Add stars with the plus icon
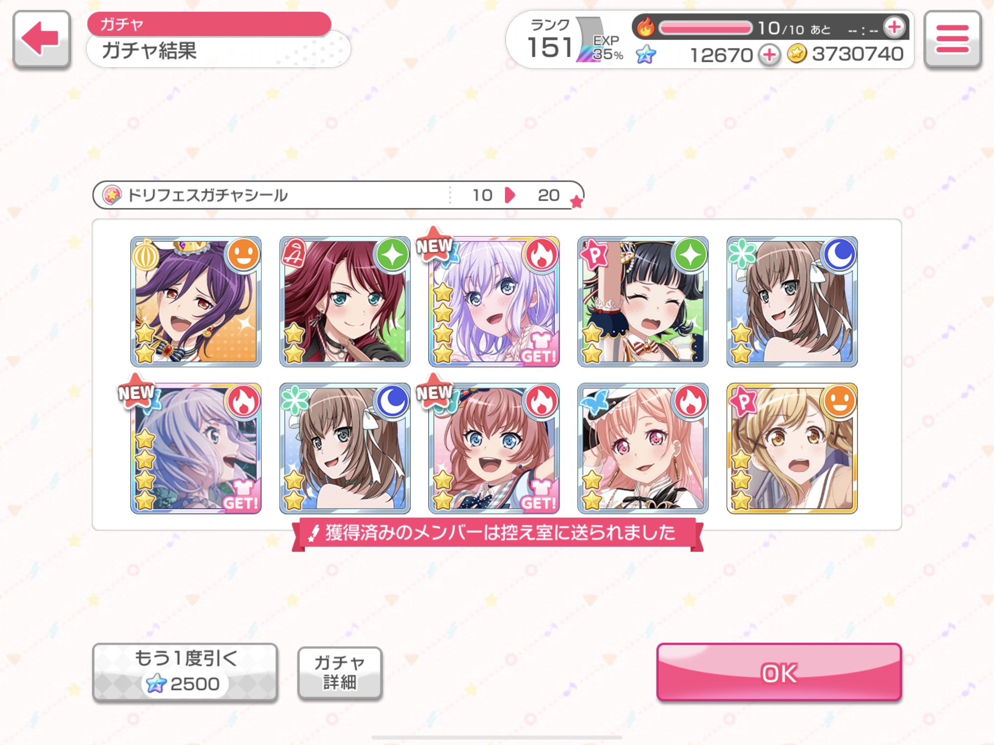Viewport: 994px width, 745px height. pyautogui.click(x=769, y=55)
